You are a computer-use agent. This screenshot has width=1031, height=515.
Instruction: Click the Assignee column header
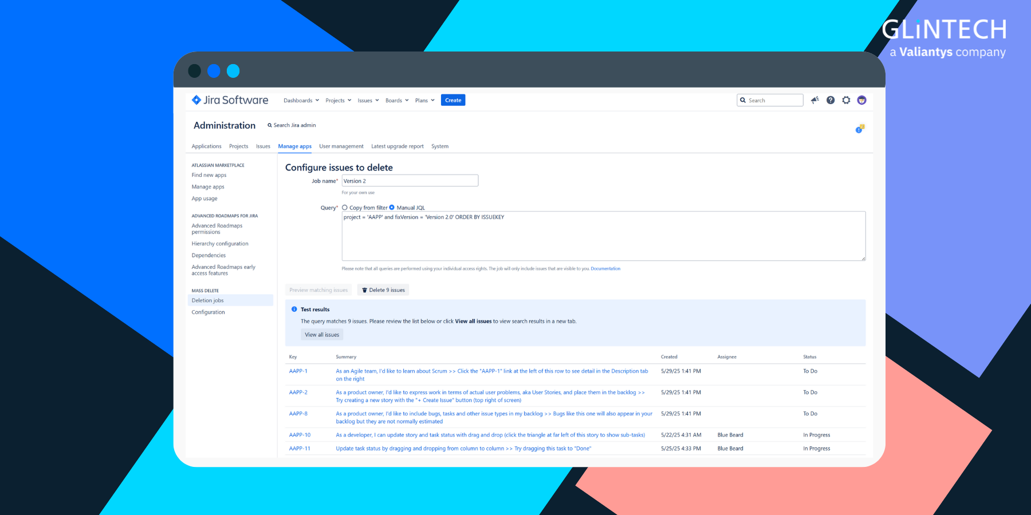(x=727, y=357)
